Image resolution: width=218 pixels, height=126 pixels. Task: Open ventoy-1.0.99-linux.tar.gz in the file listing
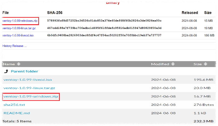(x=29, y=88)
